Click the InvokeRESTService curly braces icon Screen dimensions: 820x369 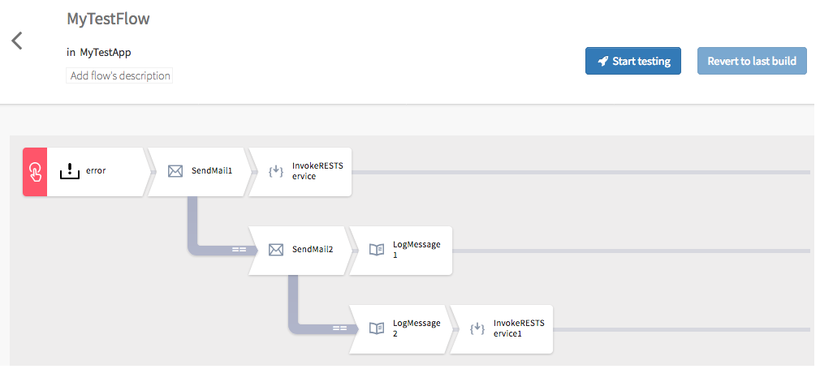coord(275,171)
